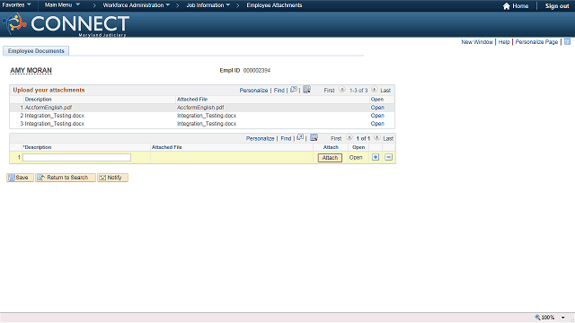Open the Help link

[x=504, y=42]
